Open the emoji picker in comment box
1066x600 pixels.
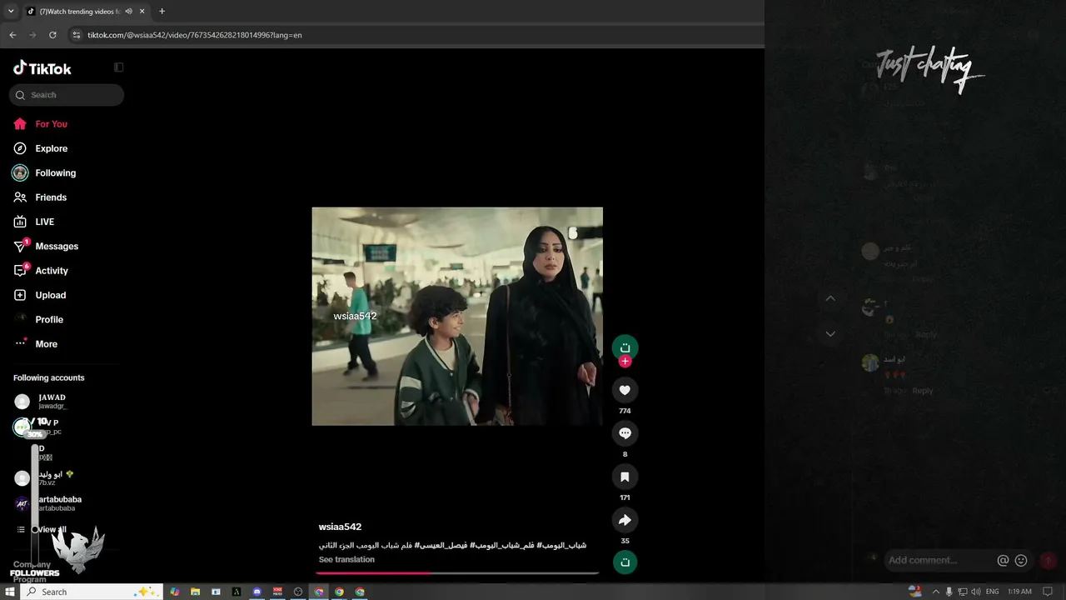(1021, 561)
